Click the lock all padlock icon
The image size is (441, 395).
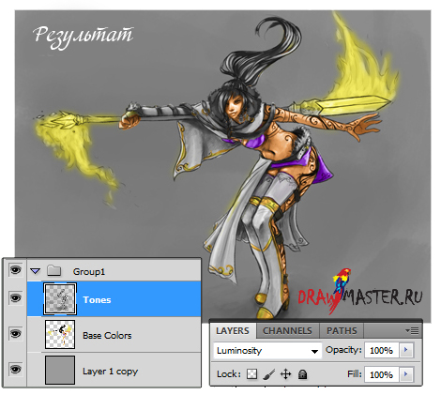point(302,374)
